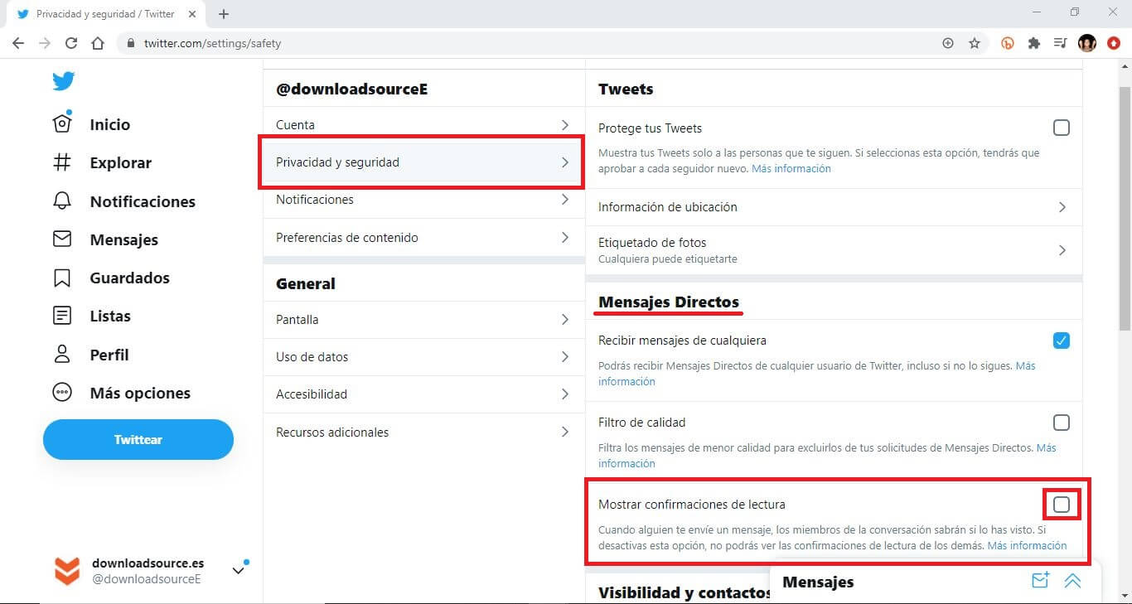Select Uso de datos item
Image resolution: width=1132 pixels, height=604 pixels.
coord(423,356)
